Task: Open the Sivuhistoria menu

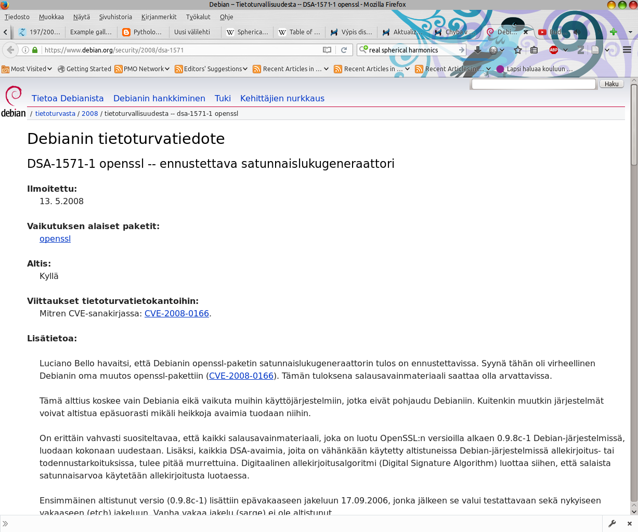Action: [115, 17]
